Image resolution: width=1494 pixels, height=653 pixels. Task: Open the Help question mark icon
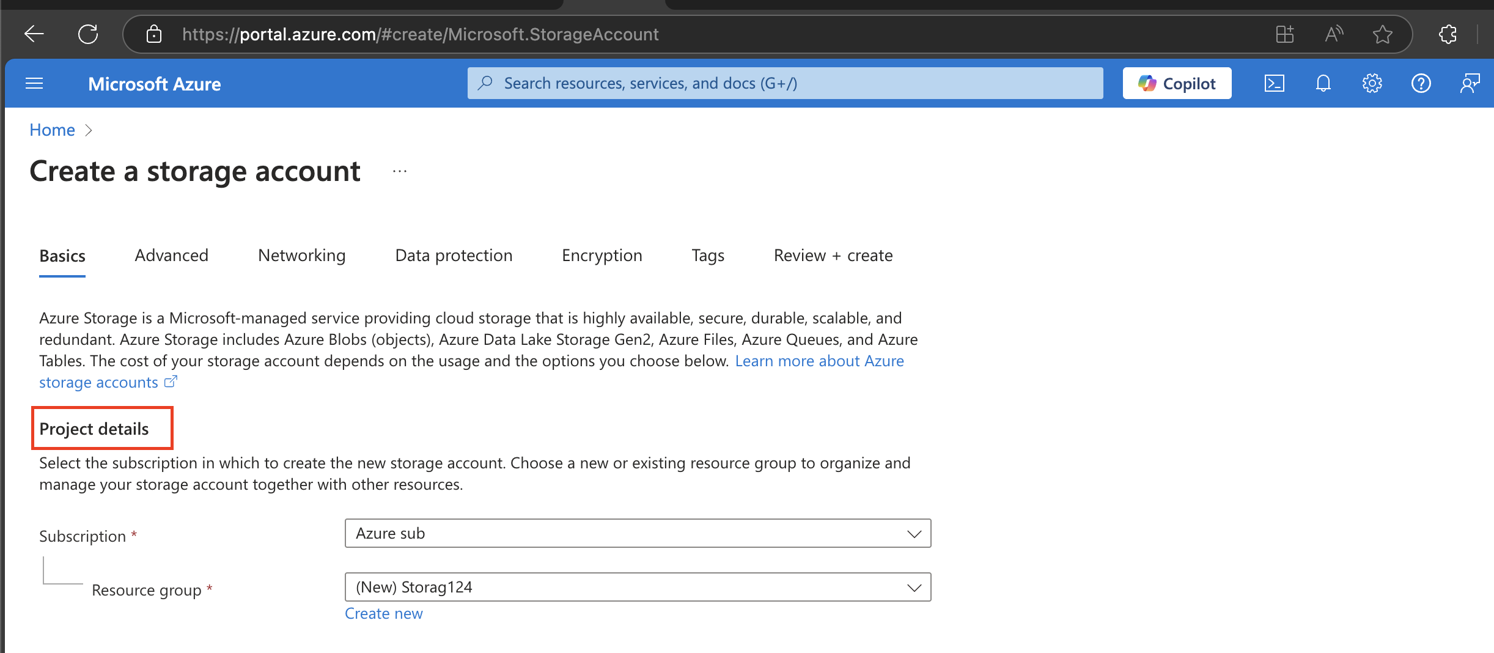click(x=1421, y=83)
